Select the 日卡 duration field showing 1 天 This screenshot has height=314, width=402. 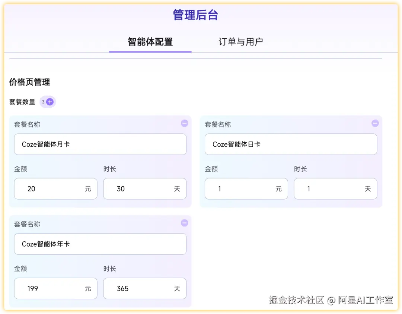coord(335,189)
